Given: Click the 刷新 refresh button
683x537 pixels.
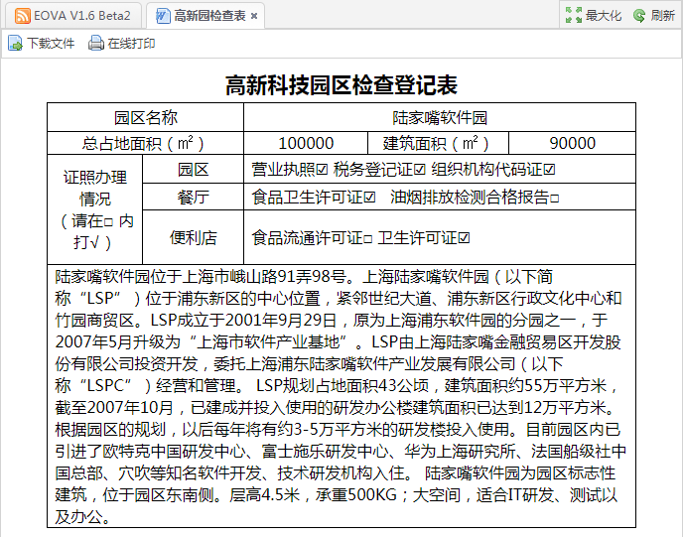Looking at the screenshot, I should [x=654, y=15].
